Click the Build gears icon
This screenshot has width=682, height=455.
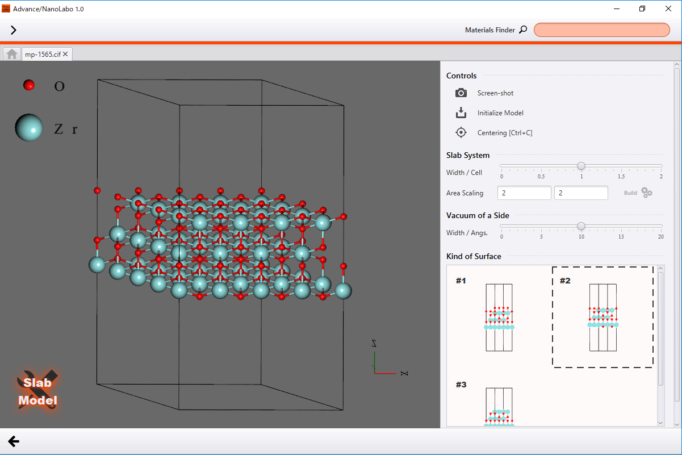click(647, 193)
